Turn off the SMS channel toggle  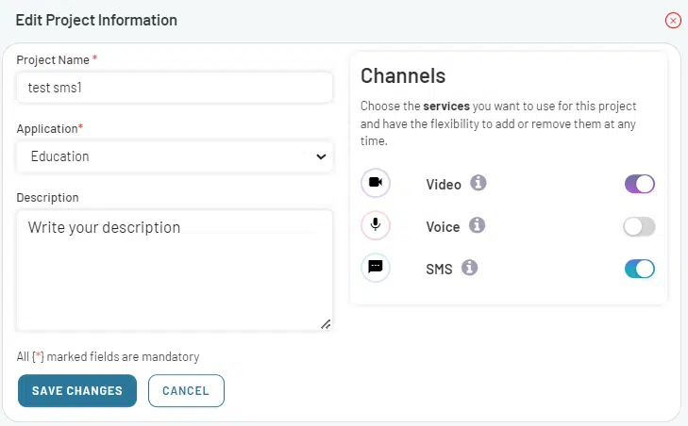tap(640, 269)
